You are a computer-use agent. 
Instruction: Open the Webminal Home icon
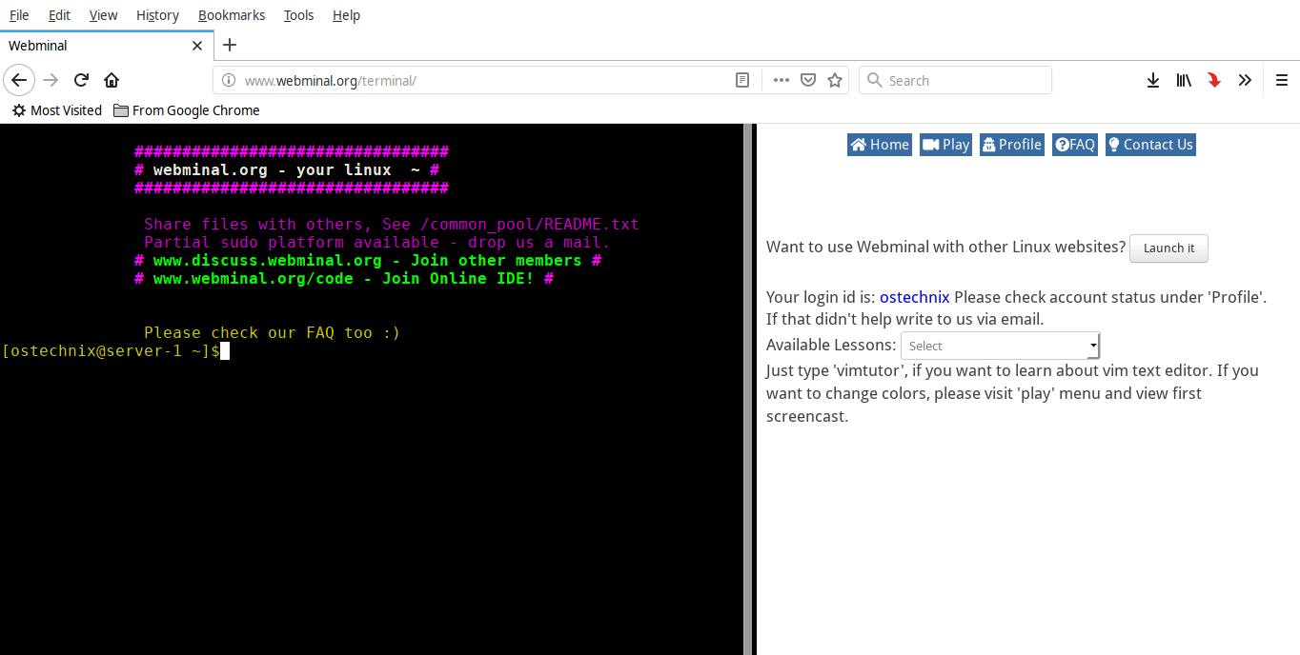pos(859,144)
